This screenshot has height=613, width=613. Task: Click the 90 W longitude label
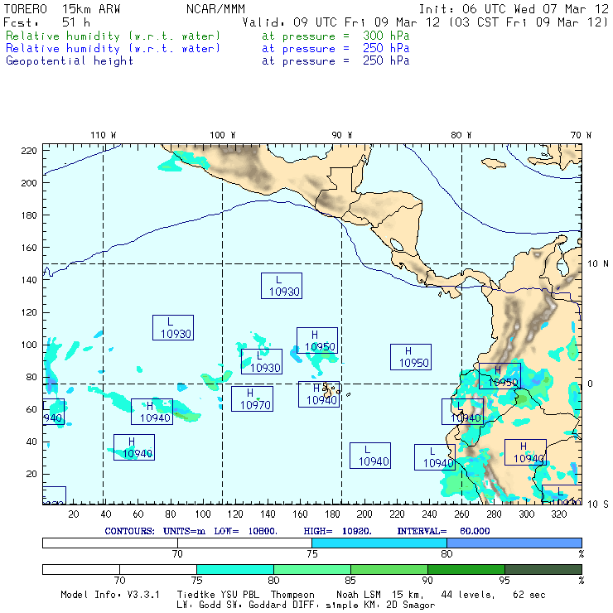coord(342,135)
